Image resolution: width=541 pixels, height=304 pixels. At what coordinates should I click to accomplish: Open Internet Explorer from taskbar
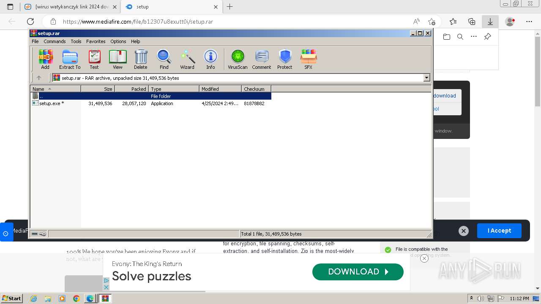[x=33, y=299]
